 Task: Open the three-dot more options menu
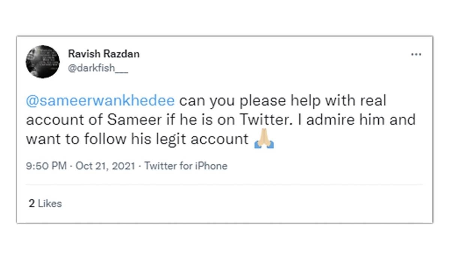(x=416, y=55)
